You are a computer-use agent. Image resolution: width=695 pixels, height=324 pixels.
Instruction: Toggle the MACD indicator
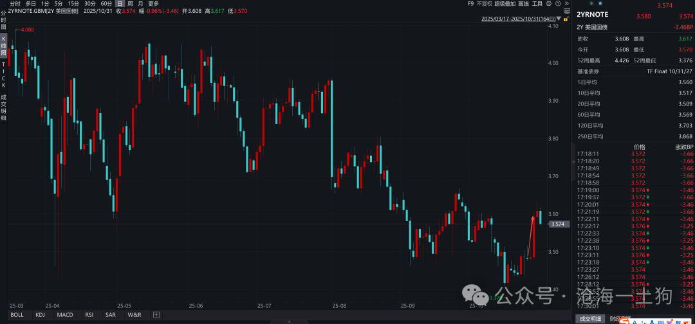[64, 315]
